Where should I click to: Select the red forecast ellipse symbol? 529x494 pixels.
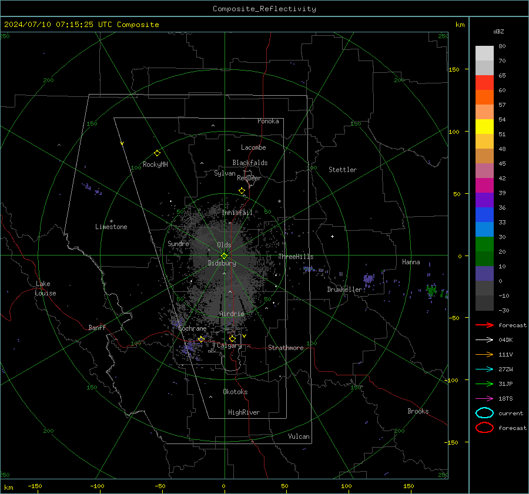[484, 428]
